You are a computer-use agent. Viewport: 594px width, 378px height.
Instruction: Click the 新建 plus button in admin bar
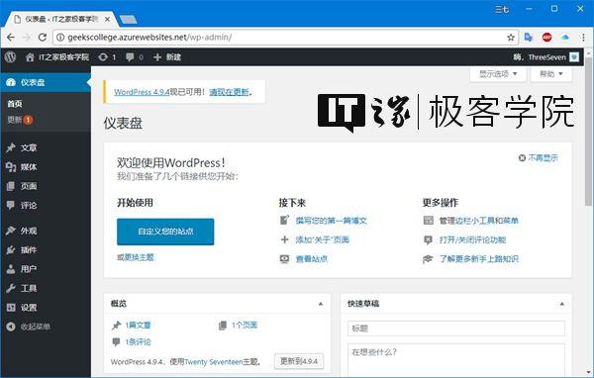[167, 57]
